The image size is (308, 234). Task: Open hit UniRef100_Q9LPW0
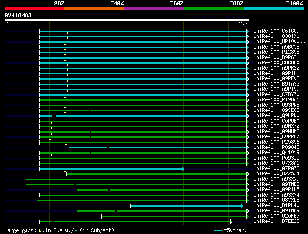[x=276, y=115]
